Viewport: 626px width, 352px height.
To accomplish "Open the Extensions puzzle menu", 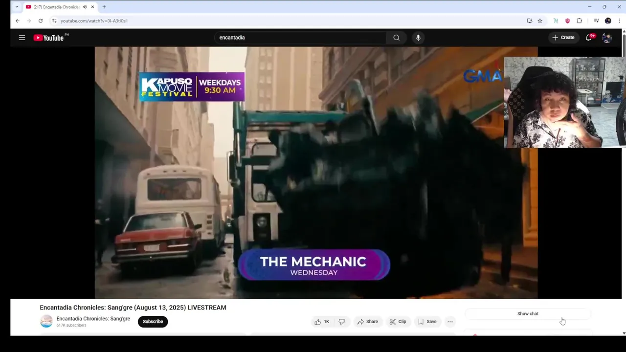I will [x=580, y=21].
